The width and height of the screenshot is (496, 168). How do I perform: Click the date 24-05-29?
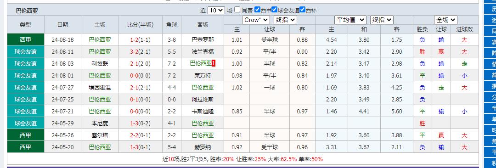pyautogui.click(x=62, y=123)
